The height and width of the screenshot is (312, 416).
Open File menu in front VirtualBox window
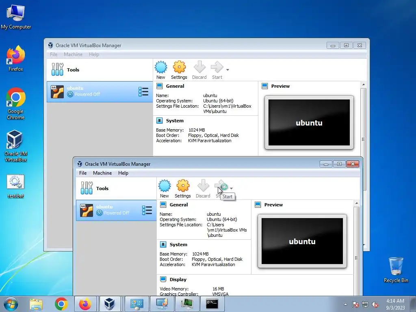coord(83,173)
